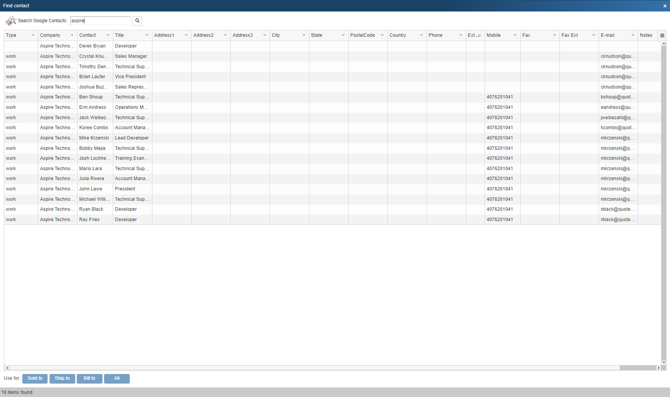Close the Find contact dialog

[665, 6]
